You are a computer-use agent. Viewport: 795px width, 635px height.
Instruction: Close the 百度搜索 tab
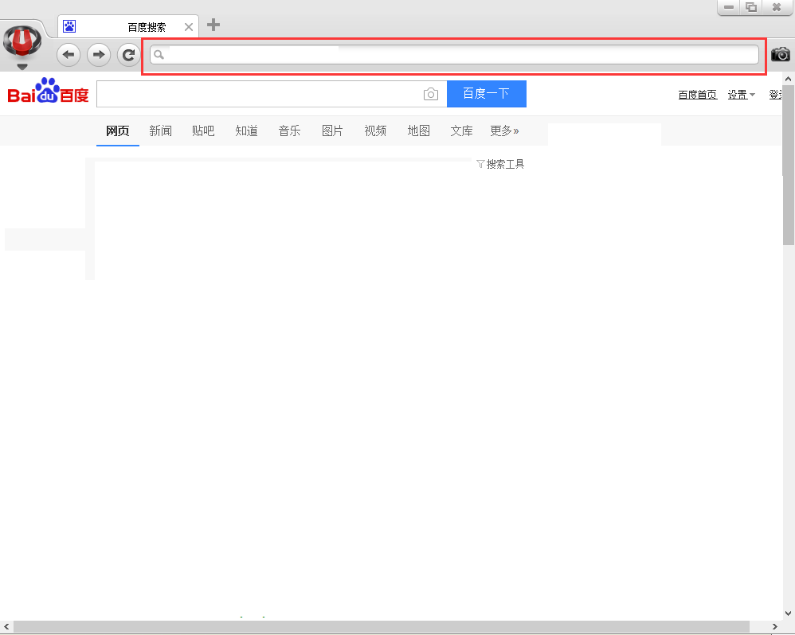tap(189, 27)
